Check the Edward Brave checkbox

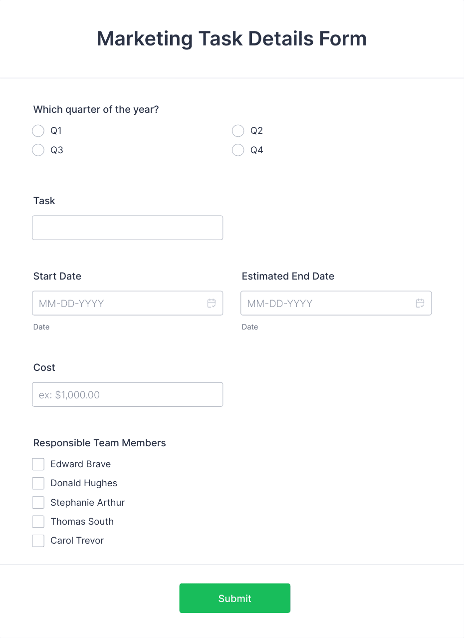point(38,464)
